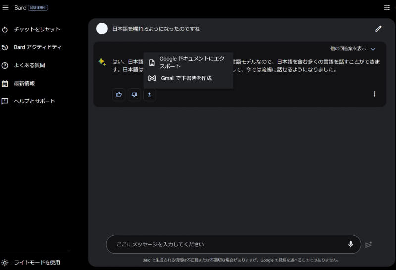Open the Google apps grid

tap(387, 8)
